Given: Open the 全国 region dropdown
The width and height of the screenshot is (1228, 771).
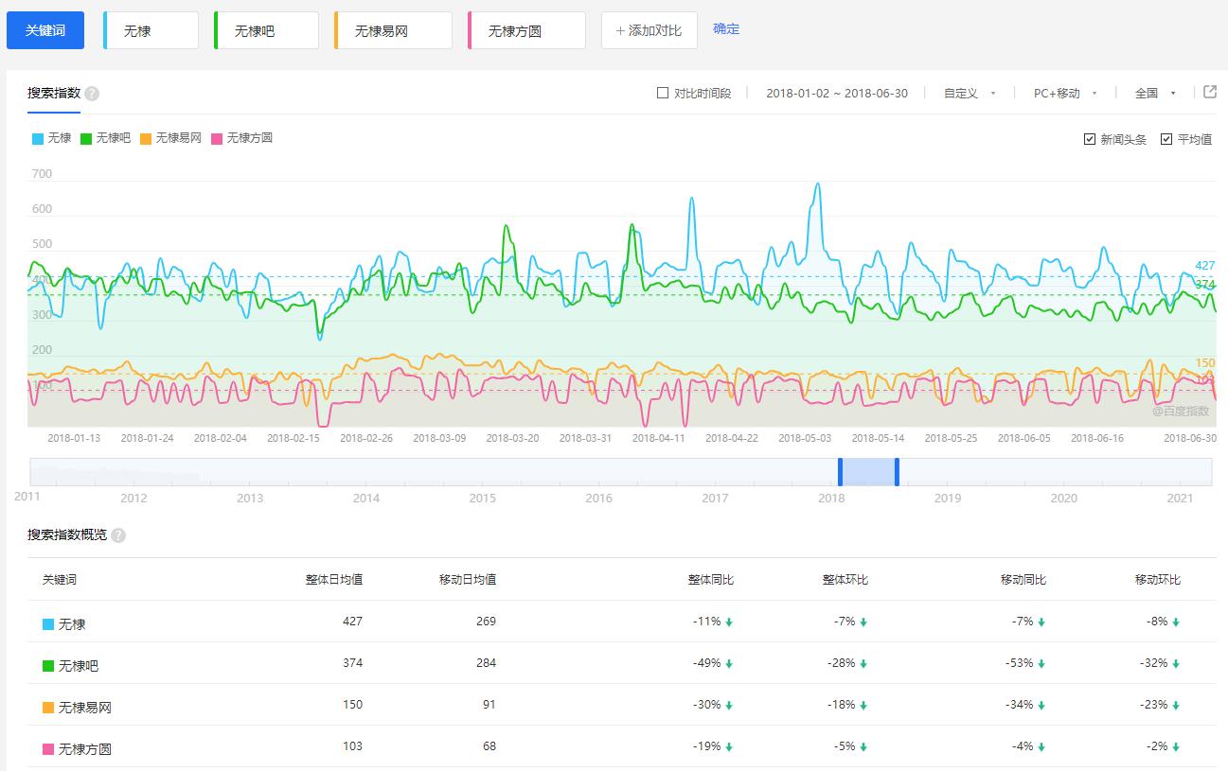Looking at the screenshot, I should pyautogui.click(x=1155, y=93).
